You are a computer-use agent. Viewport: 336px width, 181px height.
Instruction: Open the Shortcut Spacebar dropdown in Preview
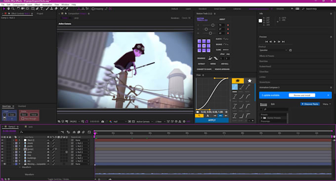pos(273,50)
